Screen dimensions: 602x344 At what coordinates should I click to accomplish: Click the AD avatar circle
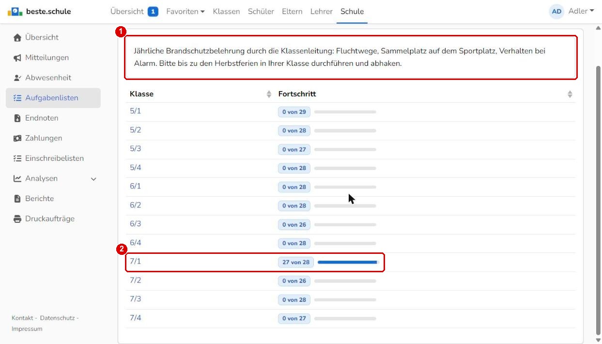(556, 12)
